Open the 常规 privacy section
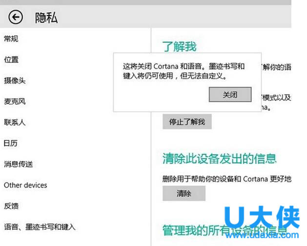 click(x=11, y=39)
